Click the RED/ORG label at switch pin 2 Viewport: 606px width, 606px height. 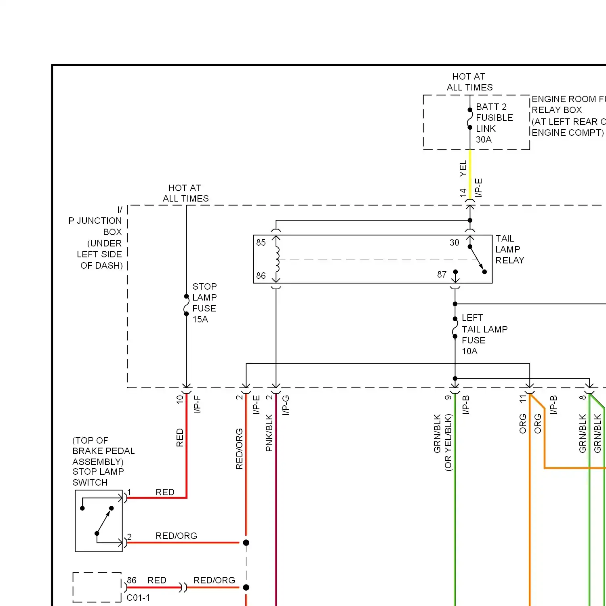click(177, 536)
